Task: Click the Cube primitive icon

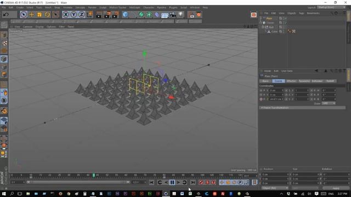Action: [126, 15]
